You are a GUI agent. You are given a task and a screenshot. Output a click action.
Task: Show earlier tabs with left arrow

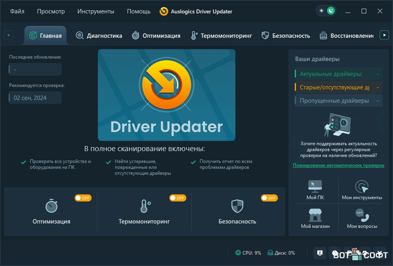(x=9, y=35)
